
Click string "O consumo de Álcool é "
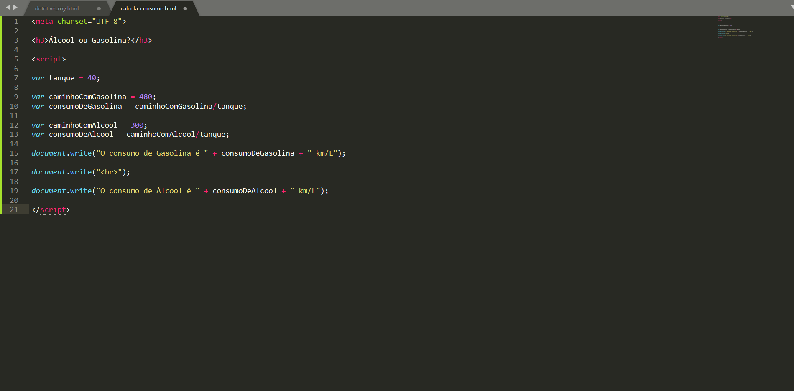click(148, 191)
